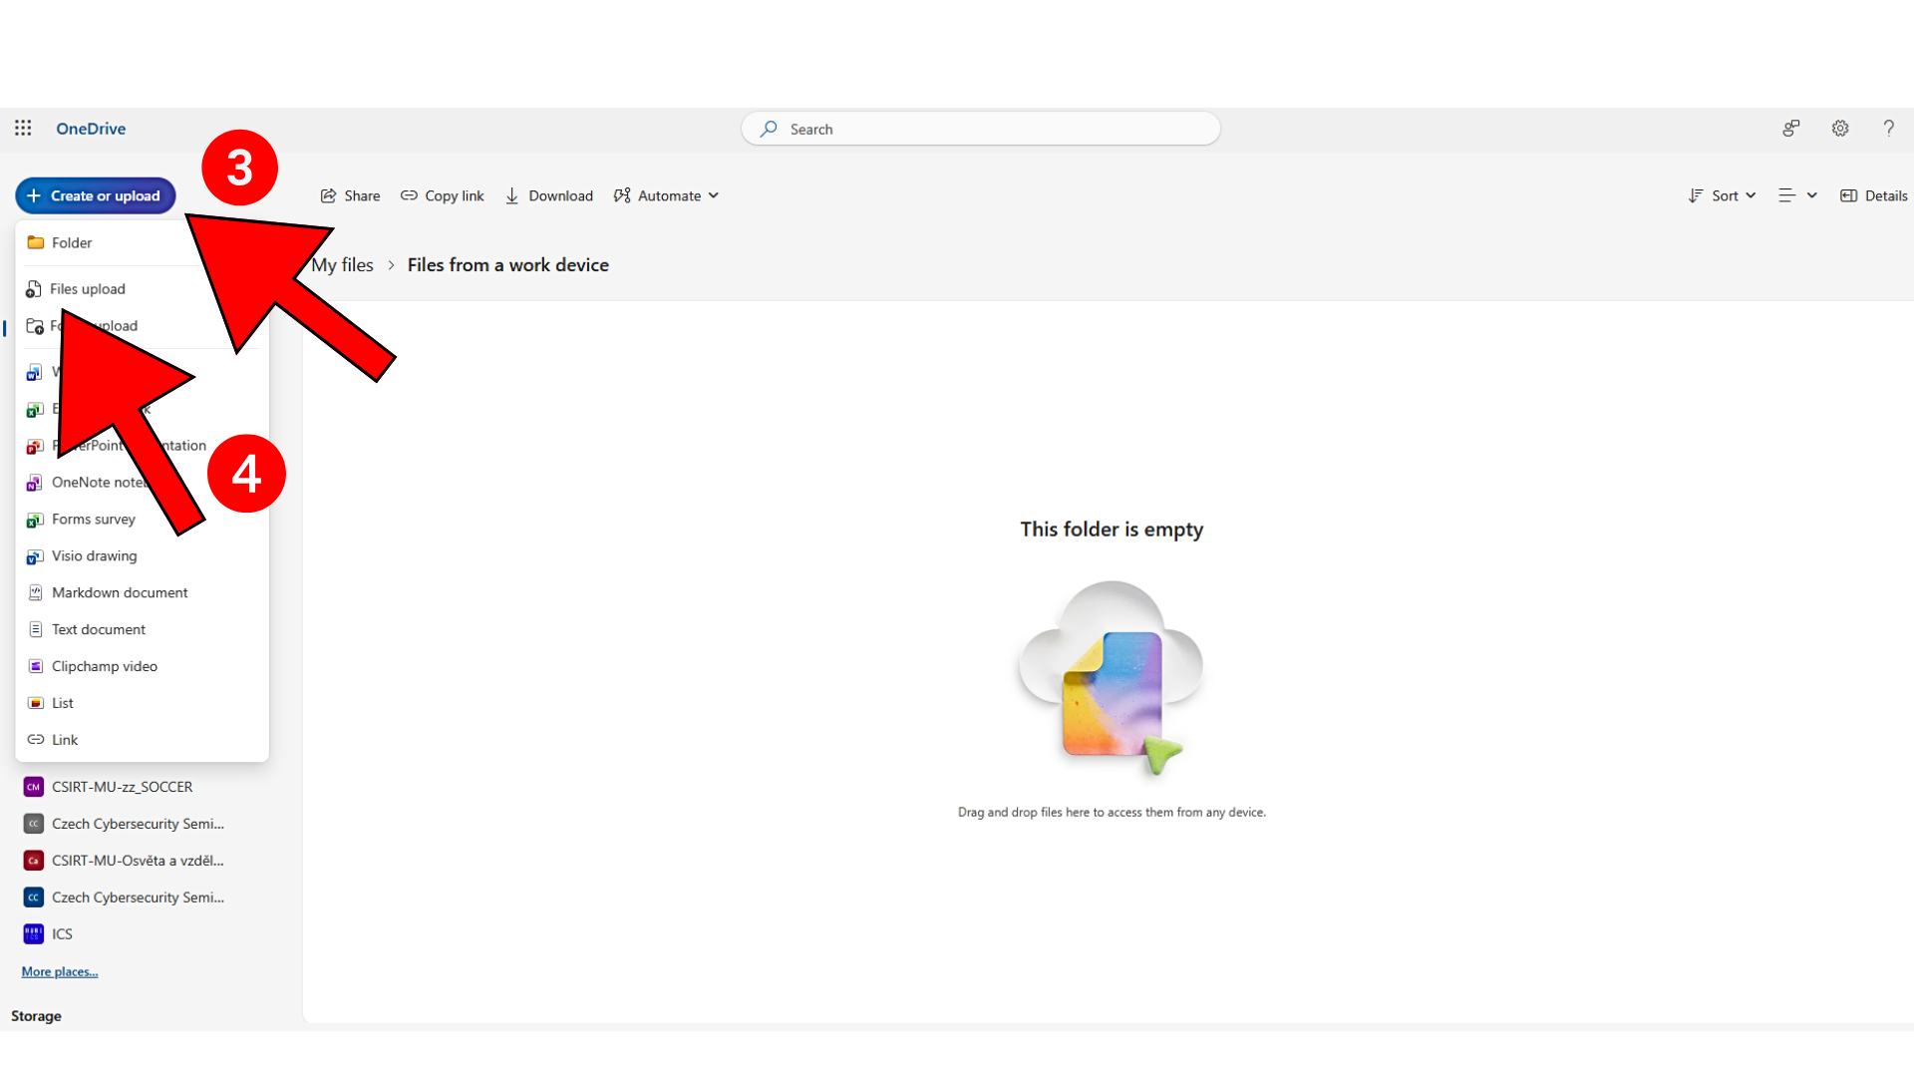Click Files from a work device breadcrumb
Image resolution: width=1914 pixels, height=1077 pixels.
coord(508,265)
